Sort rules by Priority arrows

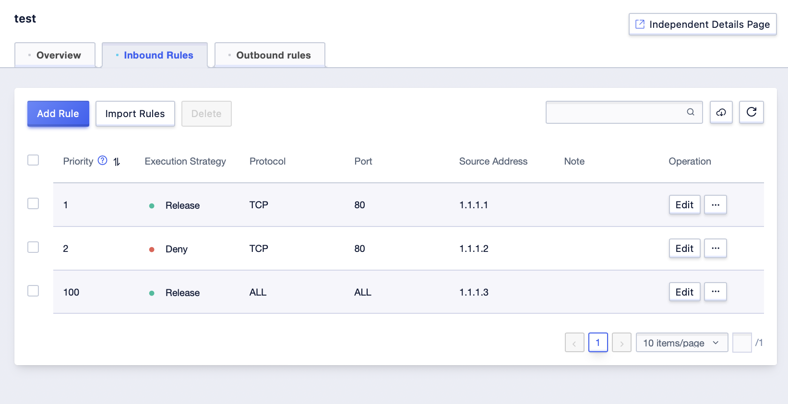[x=117, y=162]
